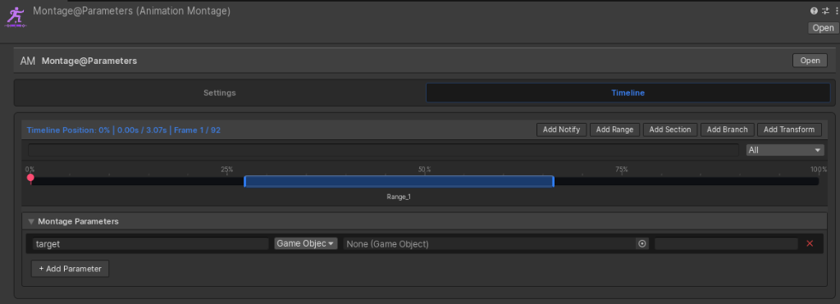Click the 50% mark on timeline ruler
Image resolution: width=840 pixels, height=304 pixels.
tap(424, 170)
